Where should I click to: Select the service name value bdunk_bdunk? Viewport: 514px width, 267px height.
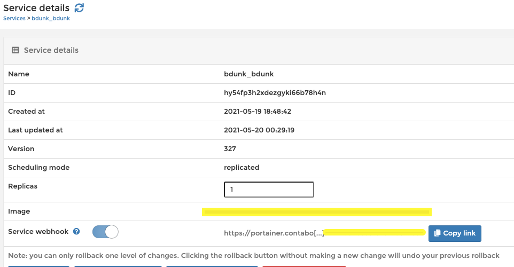click(x=249, y=74)
